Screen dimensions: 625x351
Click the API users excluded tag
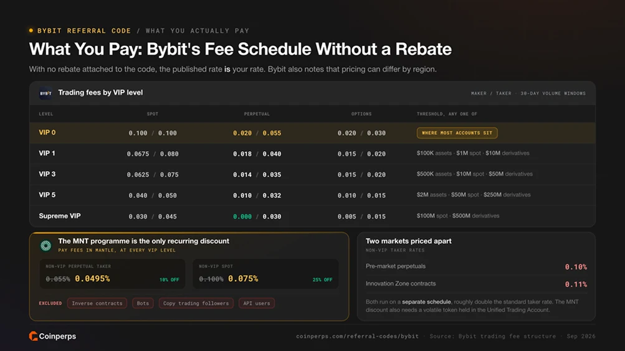256,303
